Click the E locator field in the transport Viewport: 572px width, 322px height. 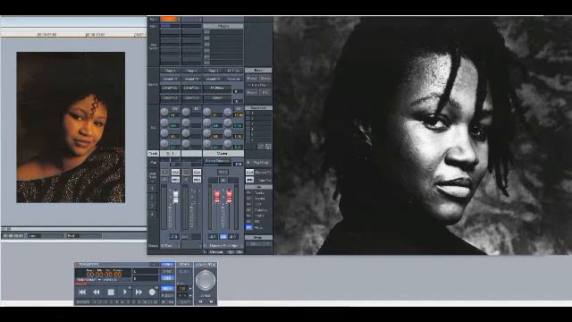click(x=146, y=278)
